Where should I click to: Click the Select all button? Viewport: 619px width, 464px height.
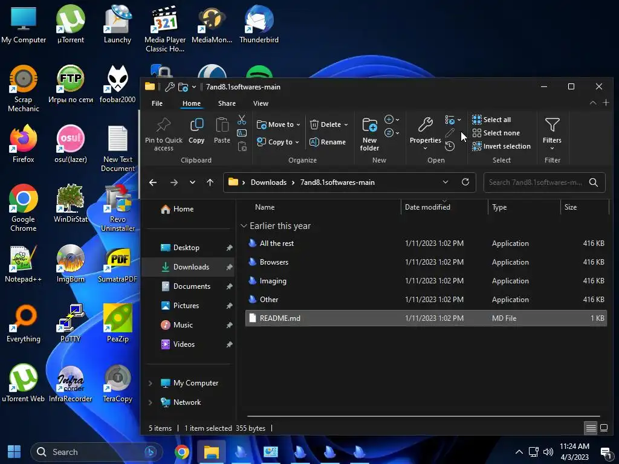click(x=491, y=120)
